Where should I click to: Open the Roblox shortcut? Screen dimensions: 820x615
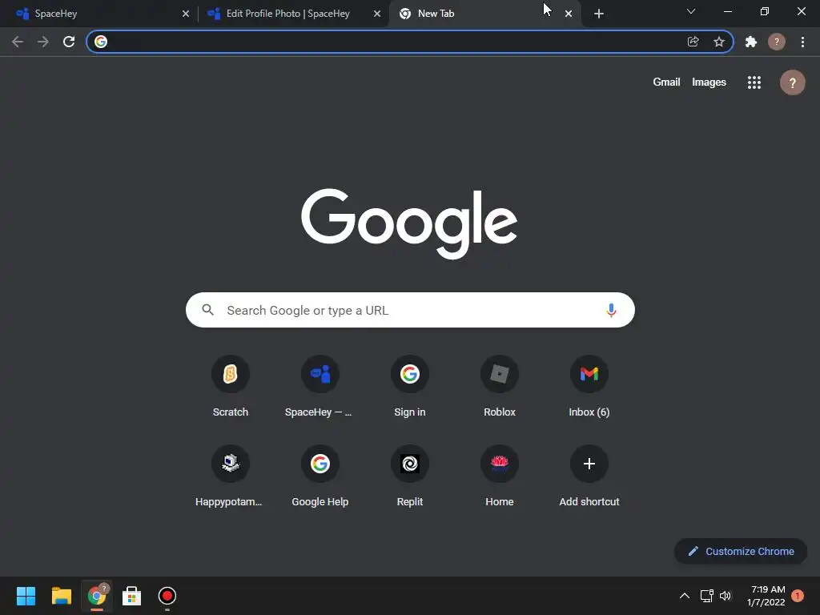(500, 374)
